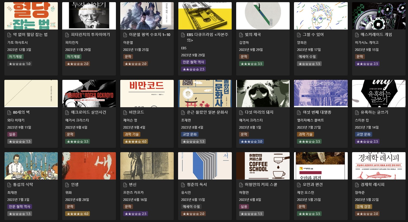Image resolution: width=408 pixels, height=222 pixels.
Task: Open the COFFEE SCHOOL book cover
Action: tap(263, 166)
